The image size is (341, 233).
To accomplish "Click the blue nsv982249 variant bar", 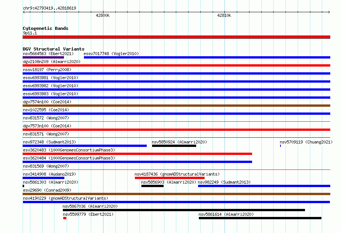I will (x=264, y=186).
